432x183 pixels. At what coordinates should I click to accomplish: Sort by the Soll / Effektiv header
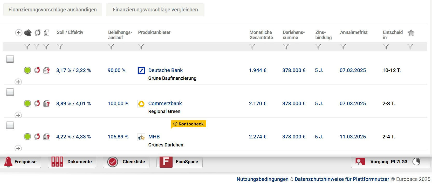(x=70, y=32)
